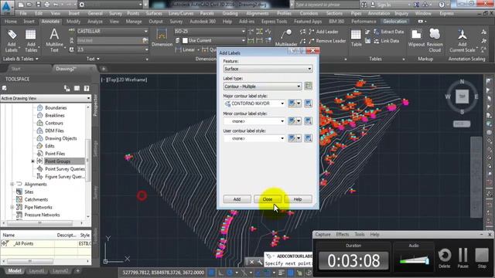Click the Add button in Add Labels dialog
This screenshot has width=495, height=278.
click(237, 199)
